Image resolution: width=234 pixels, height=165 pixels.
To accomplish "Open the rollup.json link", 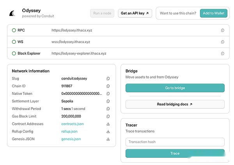I will (69, 131).
